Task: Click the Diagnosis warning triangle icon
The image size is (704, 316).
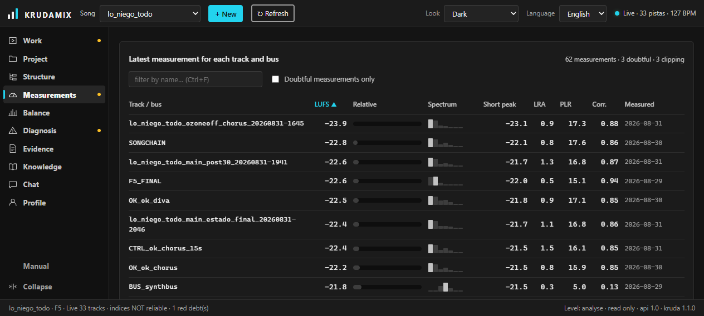Action: coord(13,131)
